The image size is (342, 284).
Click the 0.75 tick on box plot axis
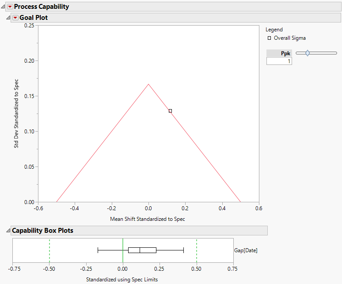click(232, 269)
